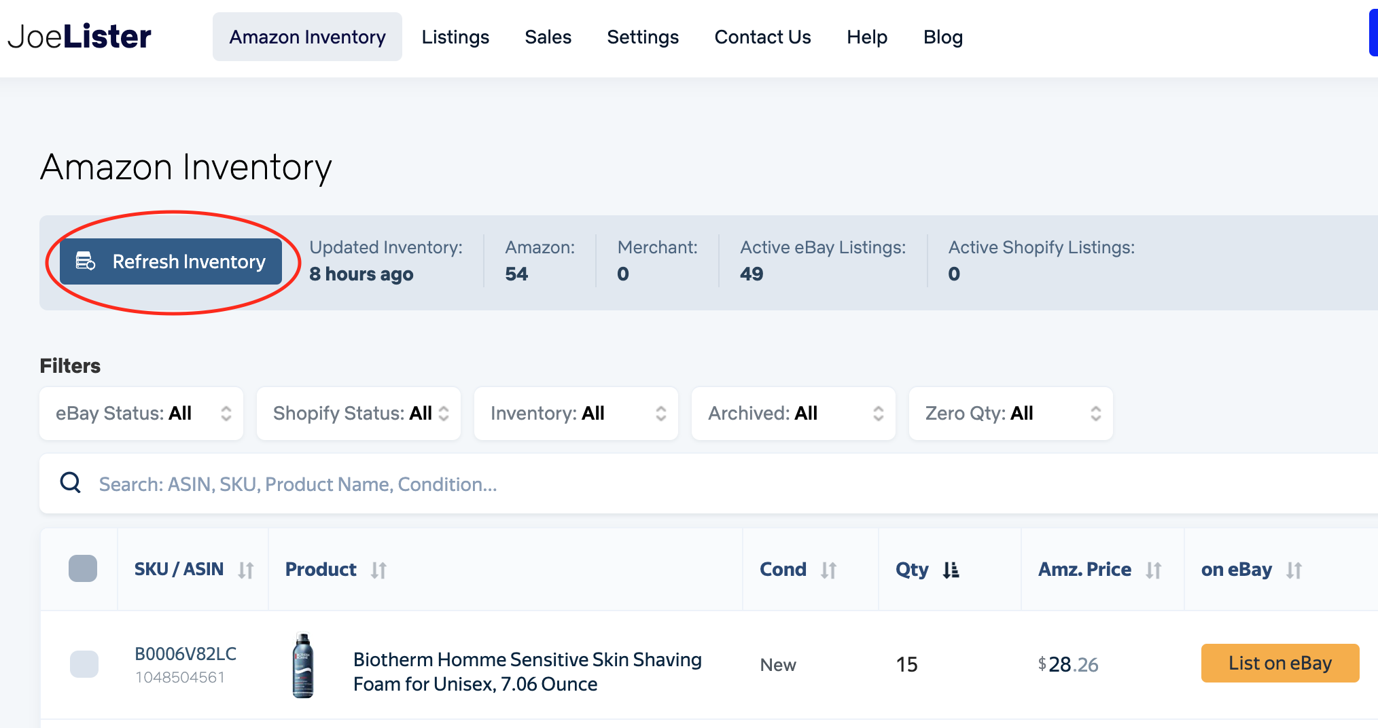Viewport: 1378px width, 728px height.
Task: Open the Archived filter dropdown
Action: (794, 414)
